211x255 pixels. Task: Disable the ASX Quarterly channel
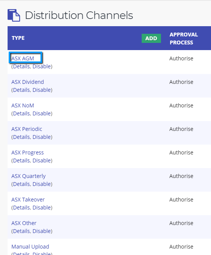click(42, 184)
